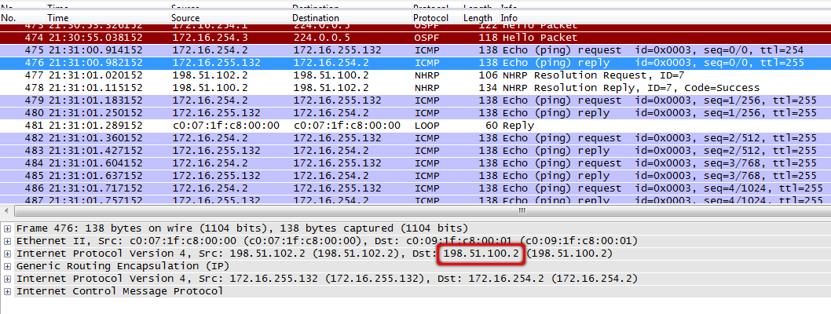Expand Generic Routing Encapsulation node
The width and height of the screenshot is (831, 314).
pyautogui.click(x=7, y=266)
